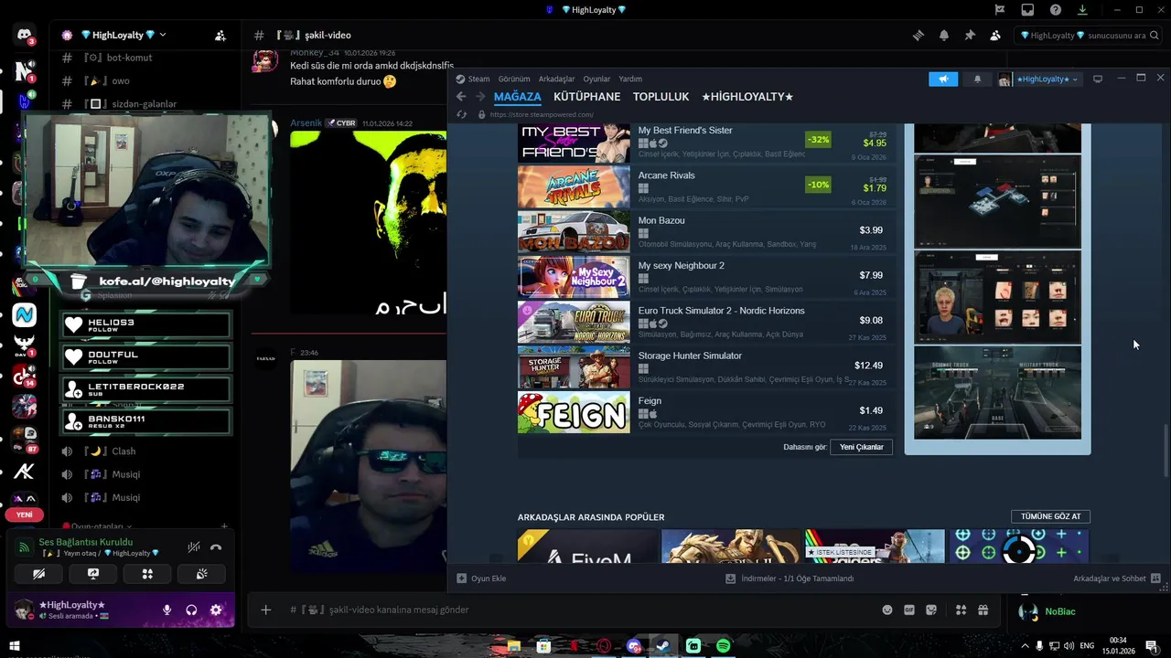The height and width of the screenshot is (658, 1171).
Task: Open Arkadaşlar ve Sohbet in Steam
Action: click(1117, 578)
